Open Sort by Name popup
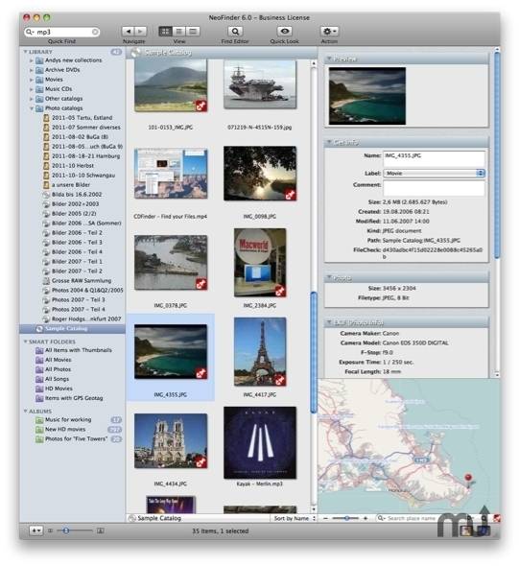The width and height of the screenshot is (519, 566). pyautogui.click(x=295, y=518)
